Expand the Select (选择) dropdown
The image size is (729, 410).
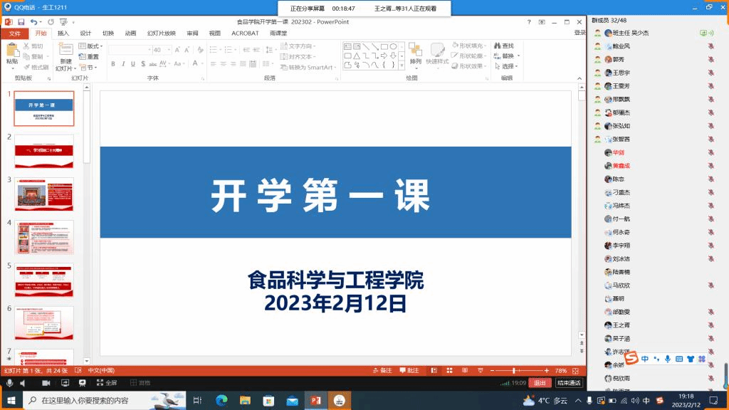[508, 66]
